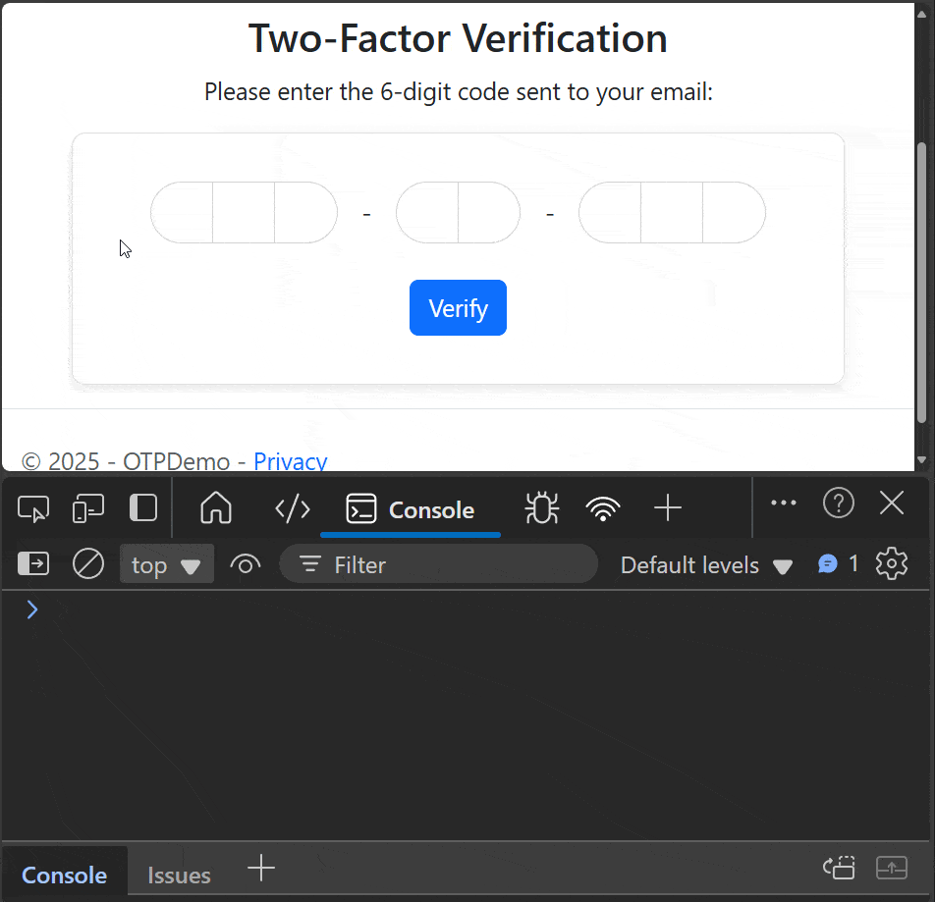The width and height of the screenshot is (935, 902).
Task: Clear the console with the circle-slash icon
Action: 88,564
